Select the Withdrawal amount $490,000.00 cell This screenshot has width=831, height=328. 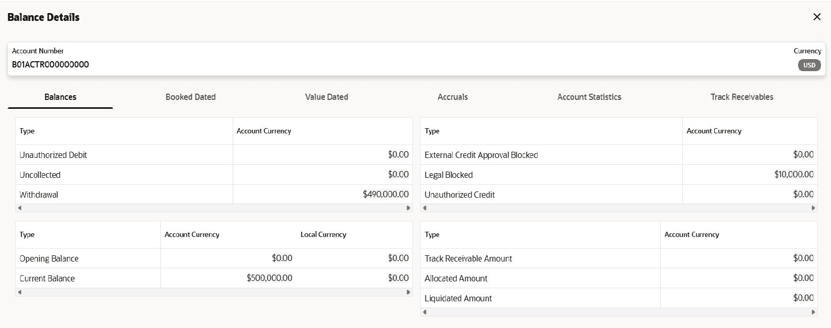pos(385,194)
